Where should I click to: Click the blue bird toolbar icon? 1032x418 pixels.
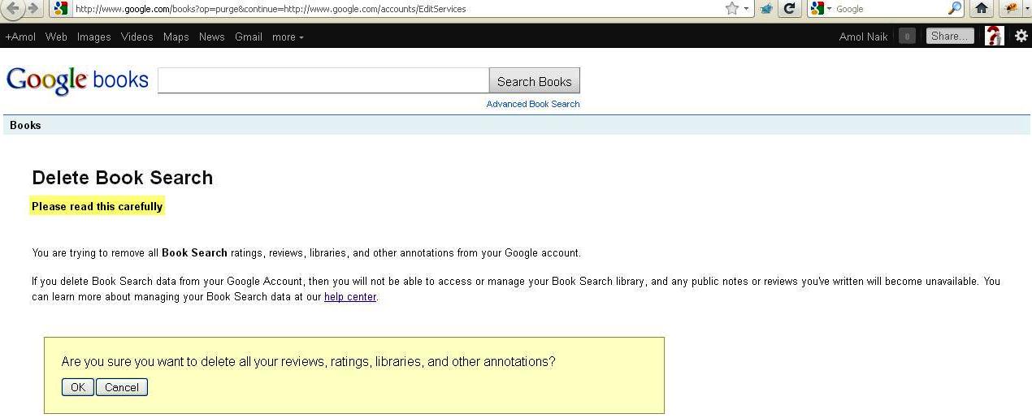[x=765, y=8]
